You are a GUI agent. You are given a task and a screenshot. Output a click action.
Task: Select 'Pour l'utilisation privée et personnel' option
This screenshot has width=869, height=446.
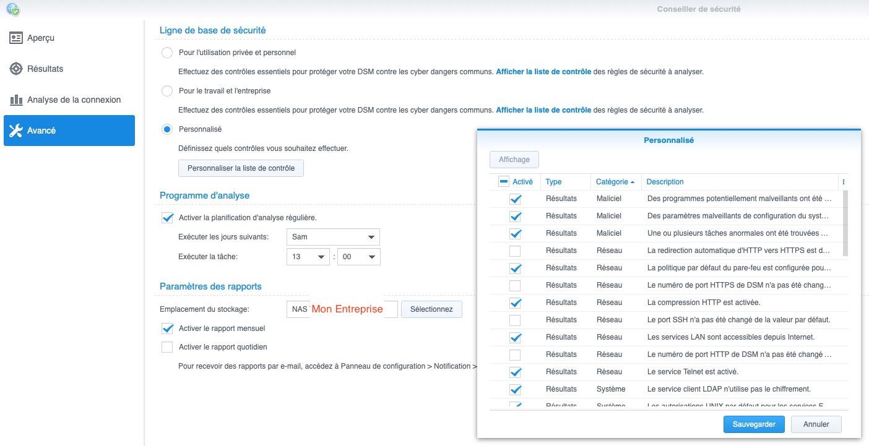click(x=167, y=53)
